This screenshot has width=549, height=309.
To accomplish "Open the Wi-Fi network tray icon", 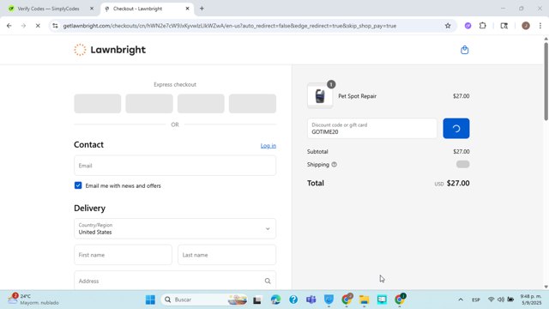I will [491, 300].
